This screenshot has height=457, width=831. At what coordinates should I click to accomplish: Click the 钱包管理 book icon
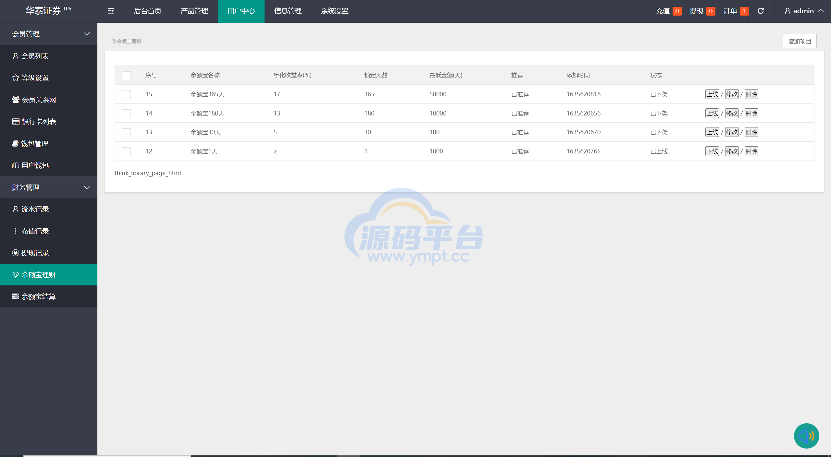15,143
